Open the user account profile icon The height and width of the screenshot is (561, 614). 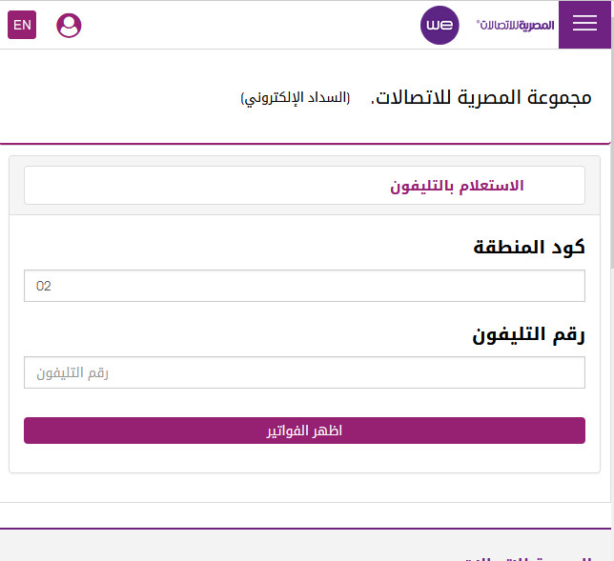69,26
